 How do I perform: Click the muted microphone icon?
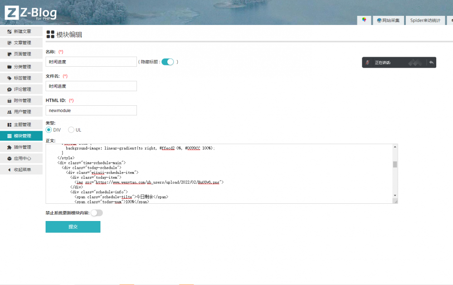[x=368, y=63]
